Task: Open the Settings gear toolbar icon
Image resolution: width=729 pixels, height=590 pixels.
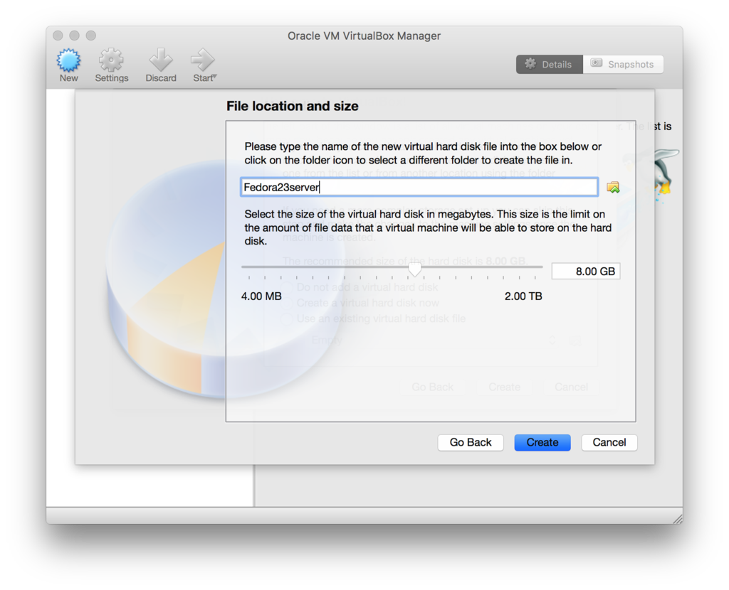Action: coord(111,60)
